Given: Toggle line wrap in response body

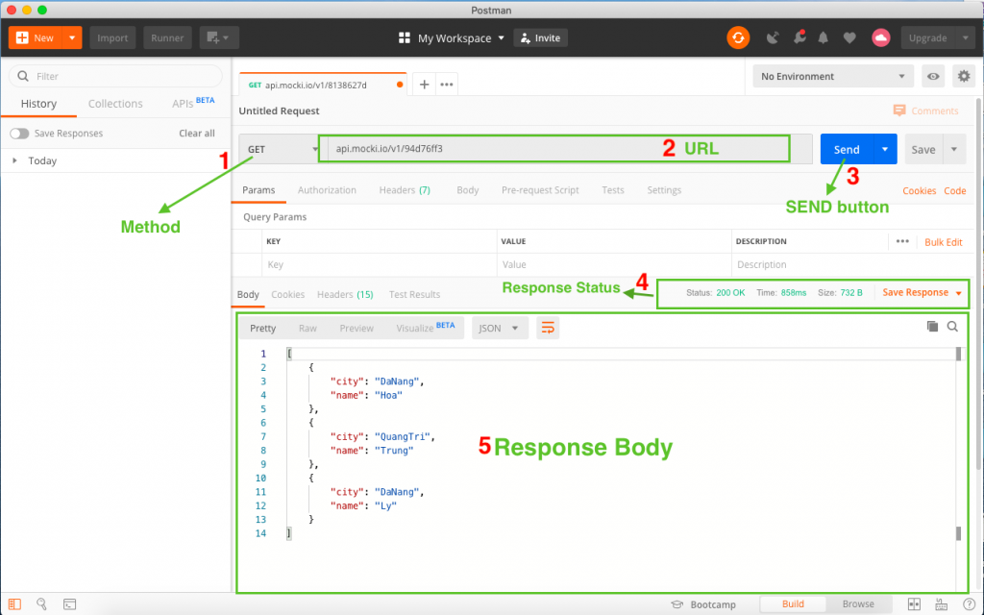Looking at the screenshot, I should click(548, 328).
